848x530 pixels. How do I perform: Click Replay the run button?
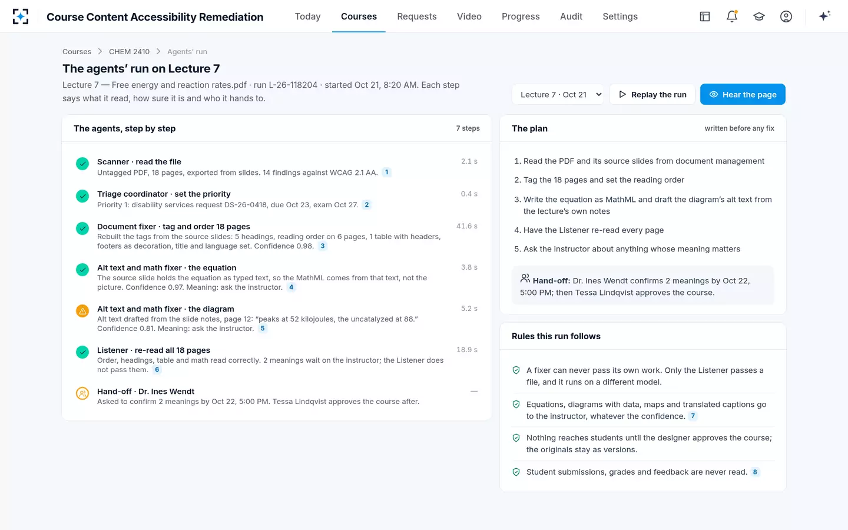click(x=652, y=94)
